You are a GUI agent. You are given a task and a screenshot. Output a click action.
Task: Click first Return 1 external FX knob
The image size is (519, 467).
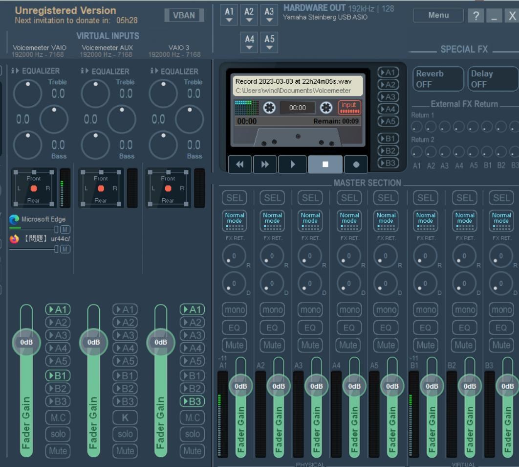tap(417, 127)
